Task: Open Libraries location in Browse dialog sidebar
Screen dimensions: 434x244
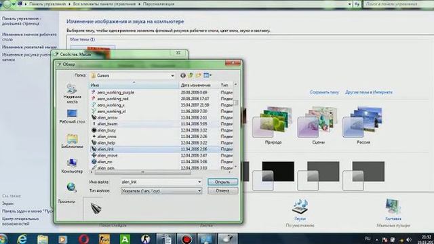Action: [72, 141]
